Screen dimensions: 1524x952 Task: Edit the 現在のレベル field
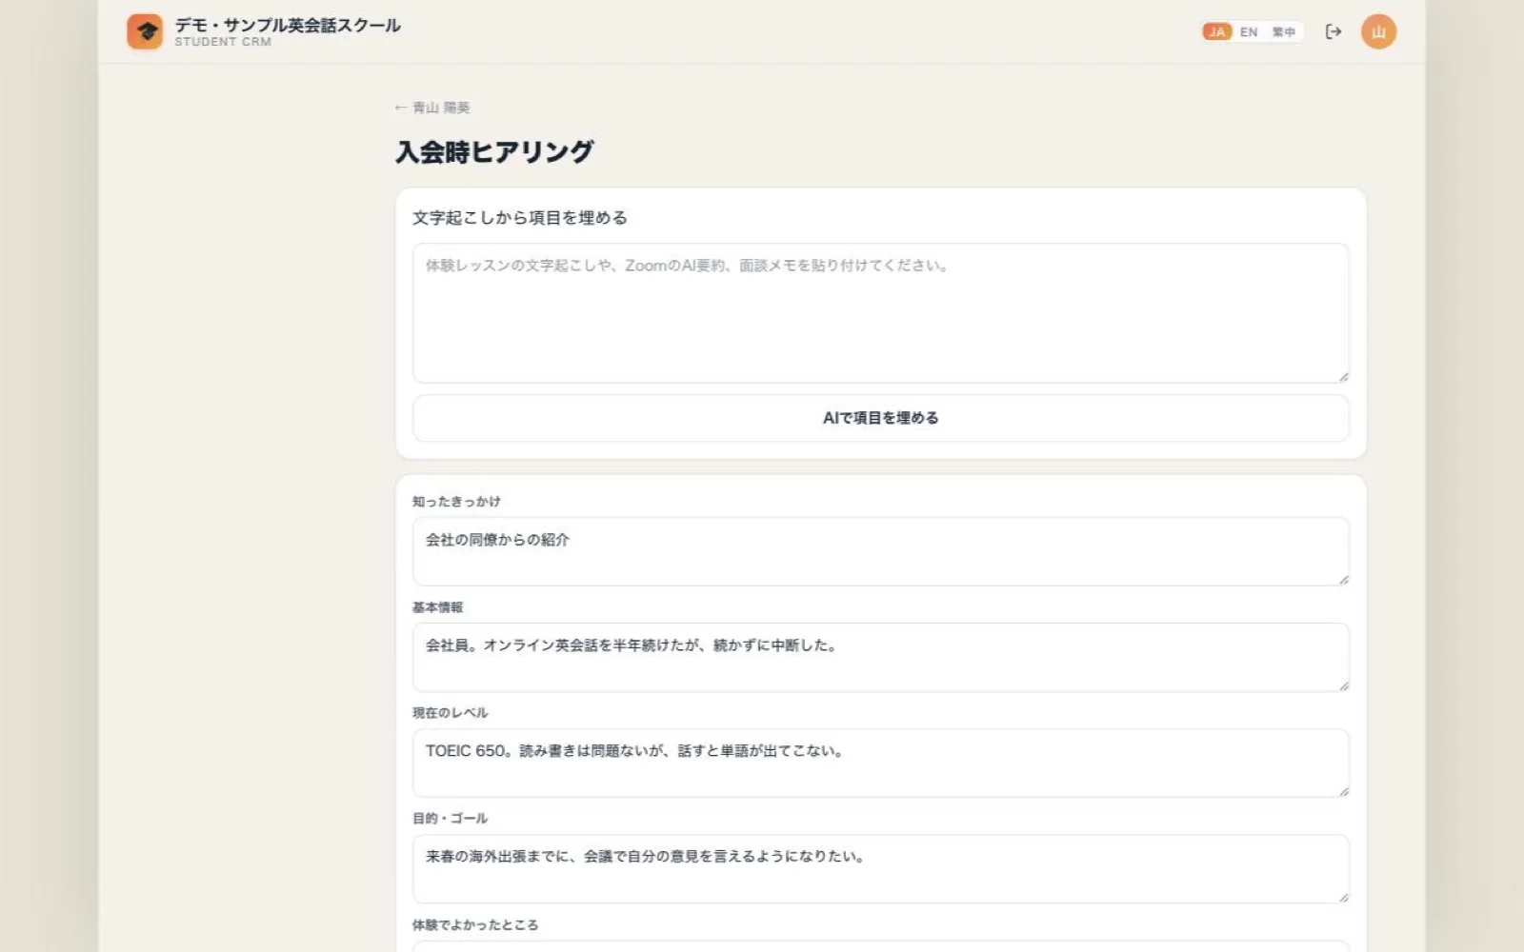880,763
